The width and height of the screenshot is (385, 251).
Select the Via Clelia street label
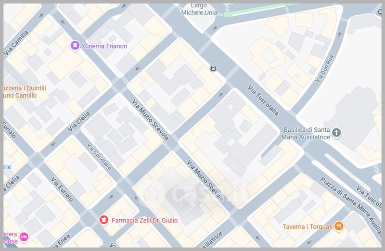(79, 122)
